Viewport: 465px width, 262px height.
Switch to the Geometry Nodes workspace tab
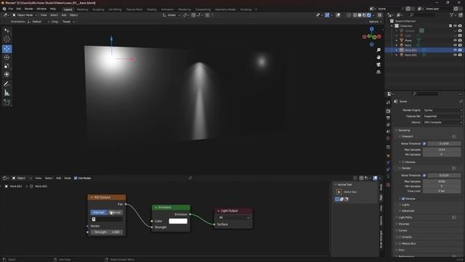[225, 9]
